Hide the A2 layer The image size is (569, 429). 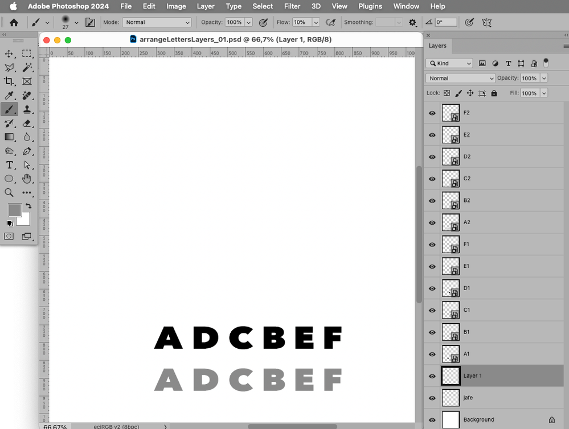pos(432,222)
